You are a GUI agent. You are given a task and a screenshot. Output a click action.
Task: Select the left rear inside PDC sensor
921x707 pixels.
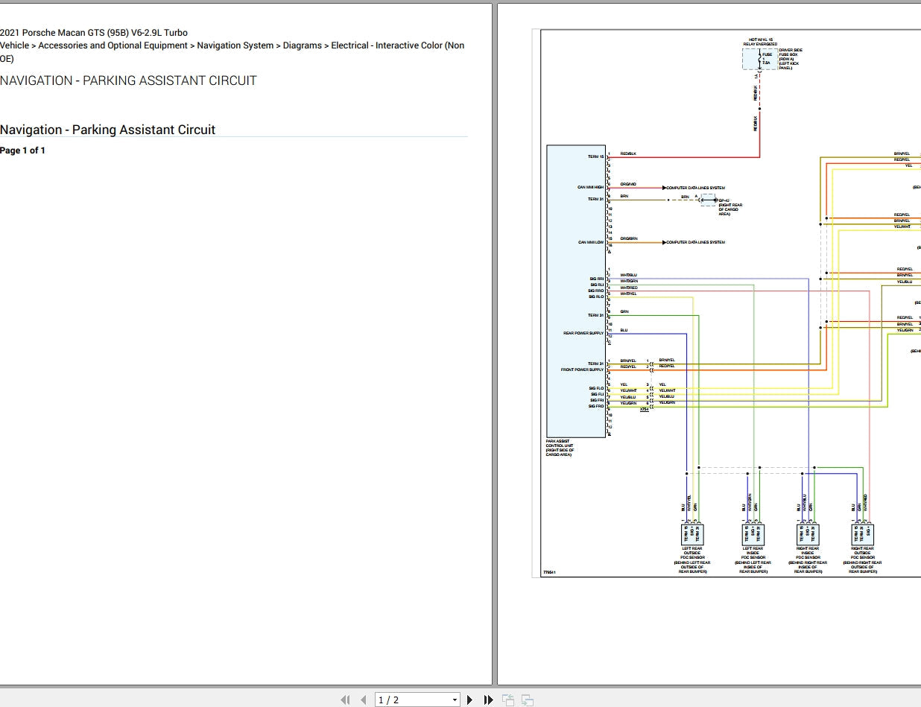click(753, 534)
